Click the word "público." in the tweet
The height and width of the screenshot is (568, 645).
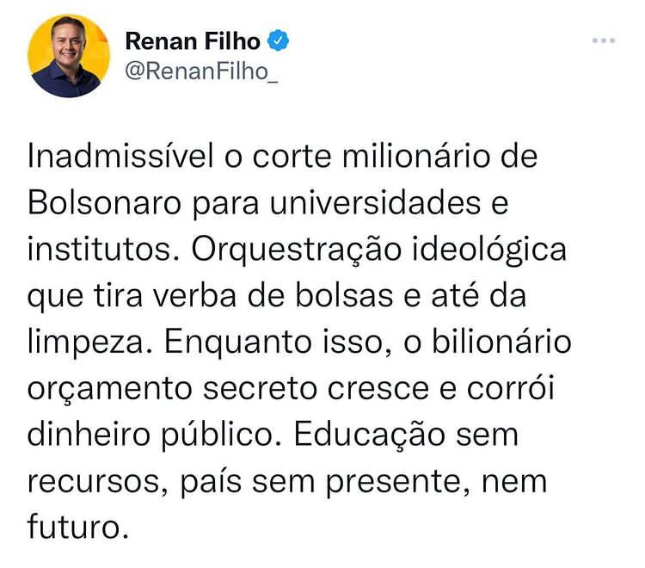(x=222, y=435)
